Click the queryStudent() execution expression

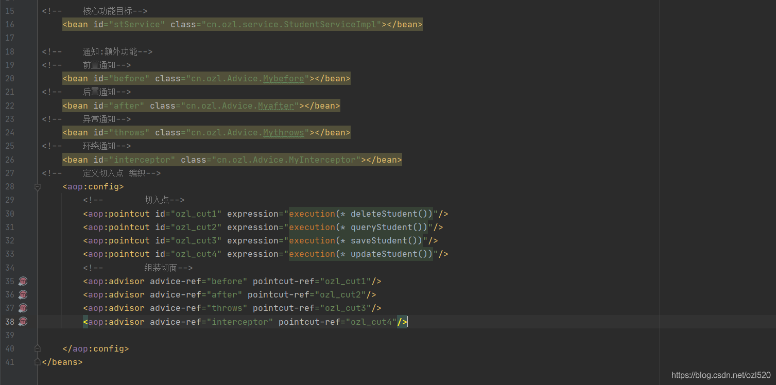pos(358,227)
